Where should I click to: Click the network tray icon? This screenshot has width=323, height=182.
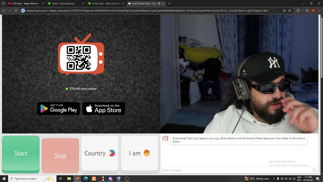pos(286,179)
